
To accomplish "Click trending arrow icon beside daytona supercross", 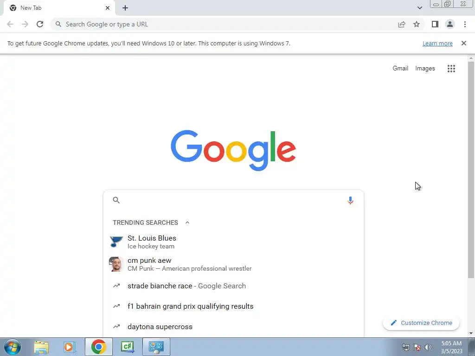I will (x=116, y=326).
